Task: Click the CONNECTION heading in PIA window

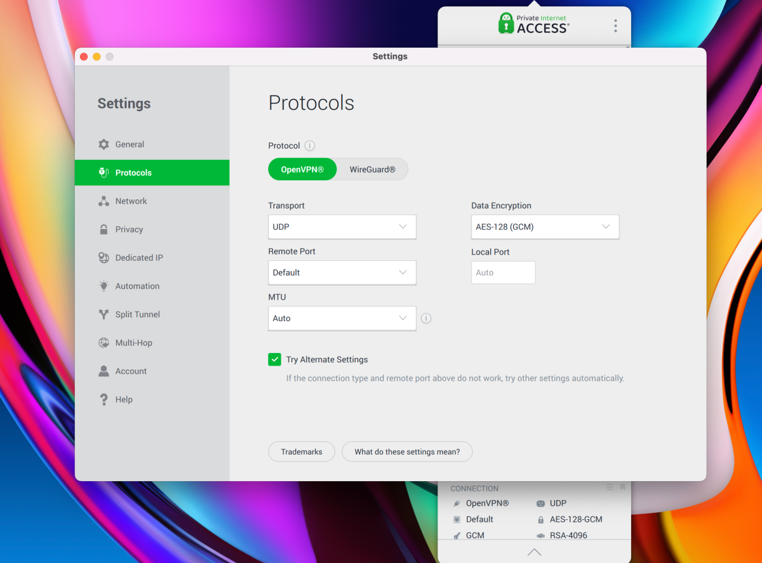Action: [474, 489]
